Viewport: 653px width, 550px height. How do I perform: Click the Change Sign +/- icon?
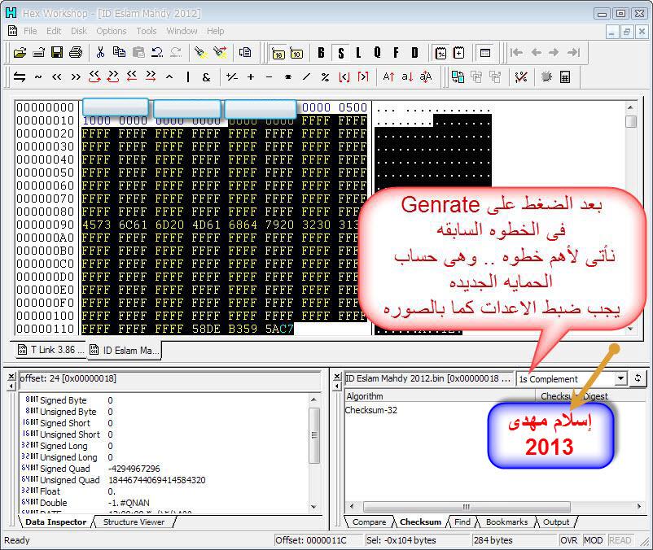[x=232, y=77]
